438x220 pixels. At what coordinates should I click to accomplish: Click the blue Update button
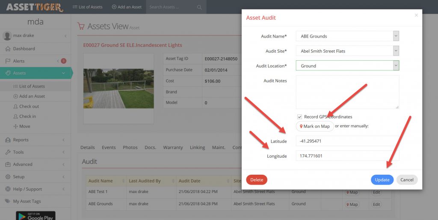click(x=382, y=180)
